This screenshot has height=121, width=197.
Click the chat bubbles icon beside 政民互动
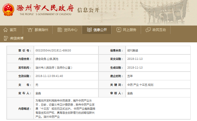[x=148, y=30]
